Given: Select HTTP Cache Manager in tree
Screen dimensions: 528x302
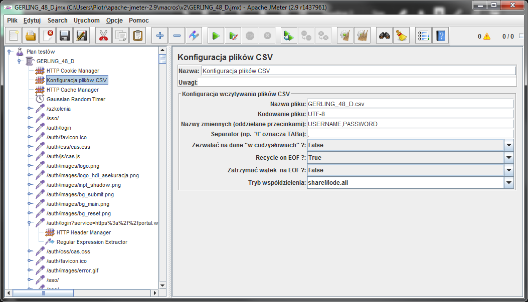Looking at the screenshot, I should coord(73,90).
